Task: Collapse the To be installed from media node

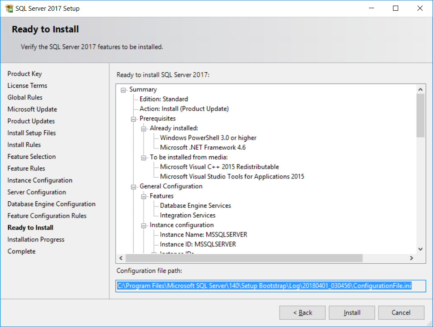Action: pyautogui.click(x=144, y=157)
